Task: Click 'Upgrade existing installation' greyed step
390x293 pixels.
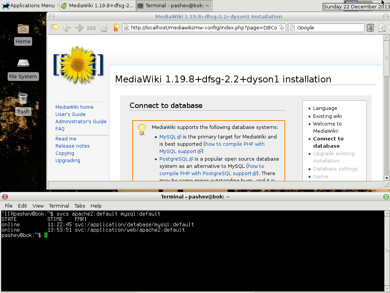Action: 333,157
